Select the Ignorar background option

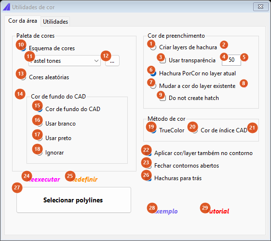click(x=51, y=153)
